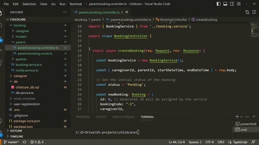Split the editor to the right

(254, 12)
